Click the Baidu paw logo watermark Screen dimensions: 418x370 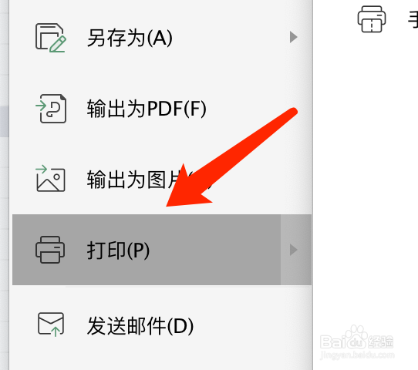pos(356,337)
